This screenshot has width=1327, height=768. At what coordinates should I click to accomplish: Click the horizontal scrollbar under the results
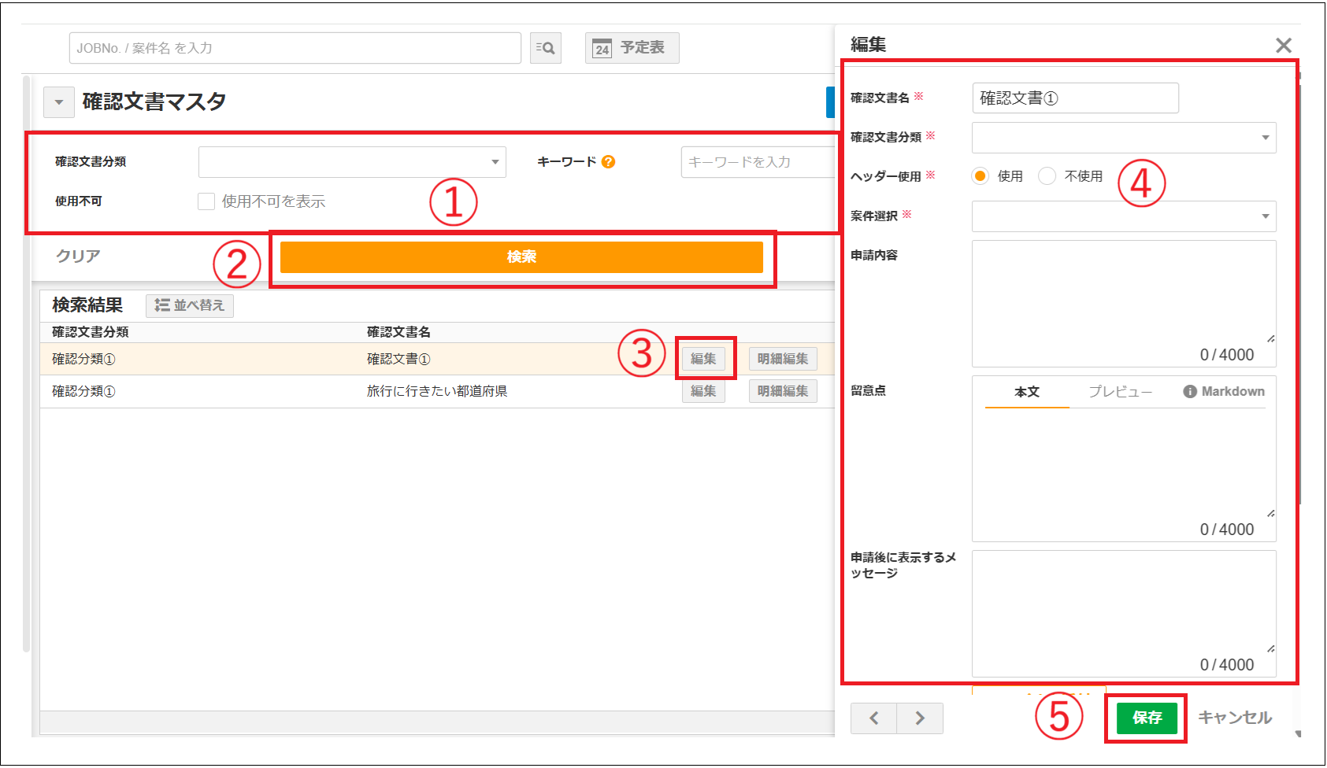(x=437, y=722)
